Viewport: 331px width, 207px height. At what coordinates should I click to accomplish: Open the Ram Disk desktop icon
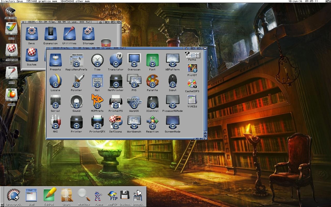(x=10, y=11)
